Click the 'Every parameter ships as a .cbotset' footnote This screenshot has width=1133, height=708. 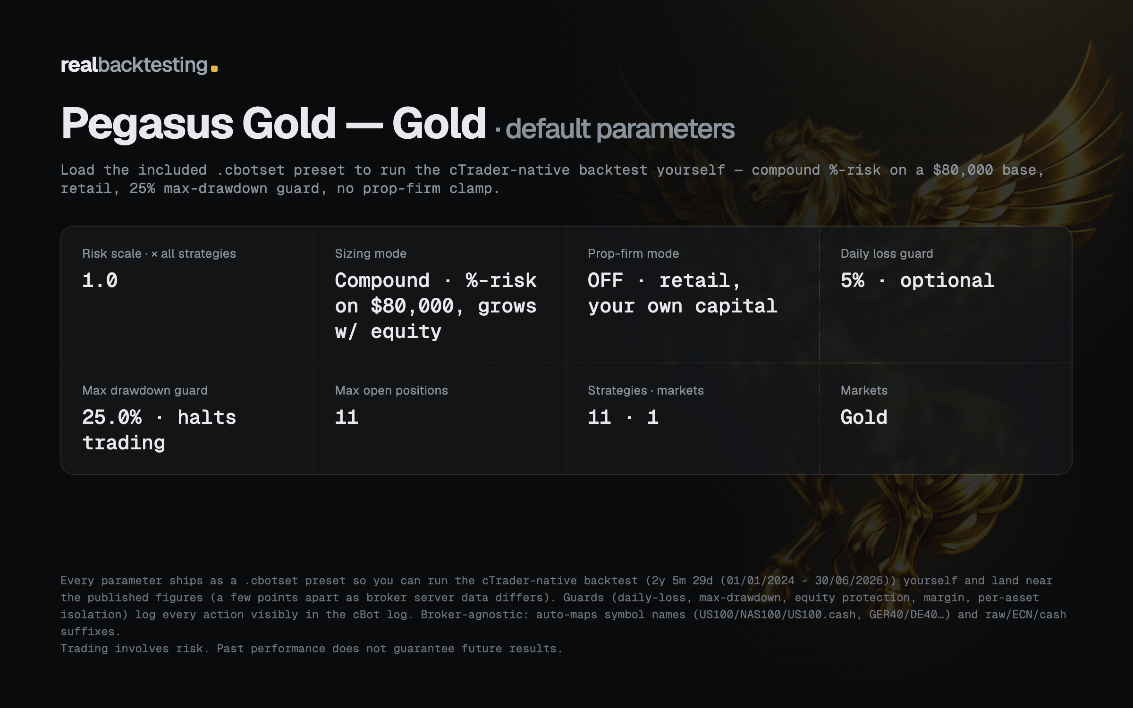[x=563, y=606]
